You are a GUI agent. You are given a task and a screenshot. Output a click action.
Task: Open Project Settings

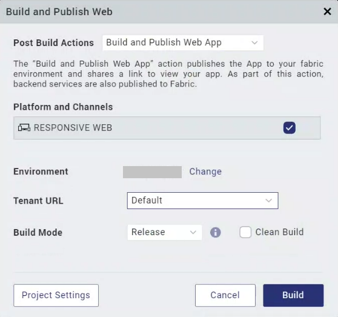pyautogui.click(x=56, y=295)
